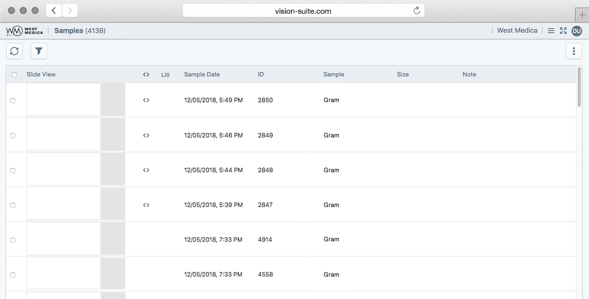
Task: Open the filter options
Action: [x=39, y=51]
